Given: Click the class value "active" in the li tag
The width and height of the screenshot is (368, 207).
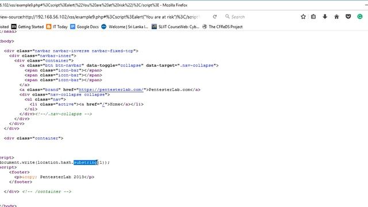Looking at the screenshot, I should click(x=66, y=104).
